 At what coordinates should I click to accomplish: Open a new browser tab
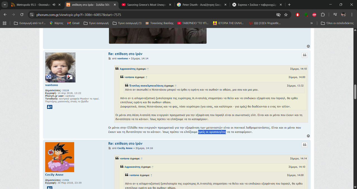click(289, 5)
